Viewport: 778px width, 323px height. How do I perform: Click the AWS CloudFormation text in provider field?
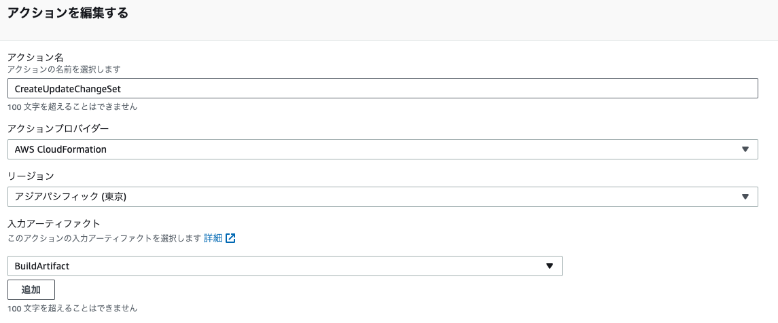60,149
